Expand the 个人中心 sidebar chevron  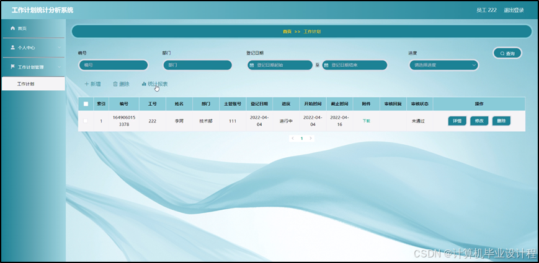tap(59, 47)
